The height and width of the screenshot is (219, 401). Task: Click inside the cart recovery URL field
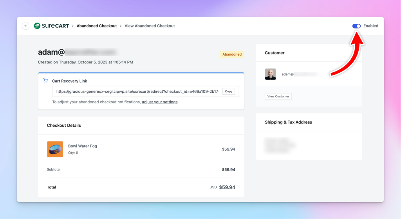pyautogui.click(x=137, y=92)
